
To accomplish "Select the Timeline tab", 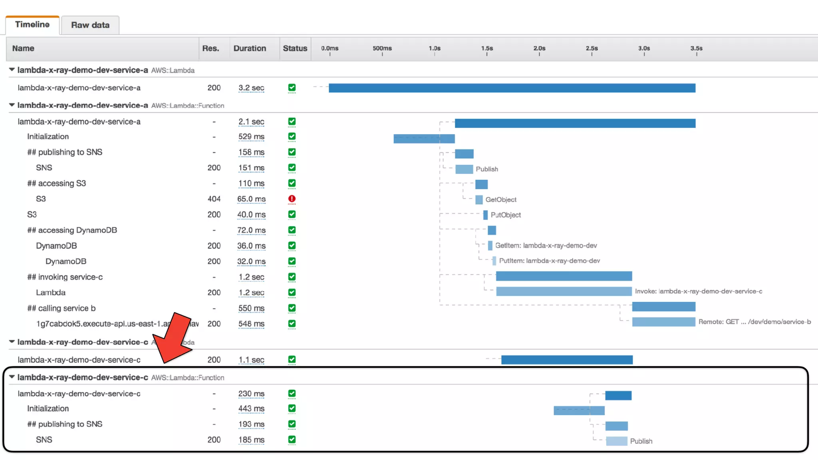I will tap(32, 24).
